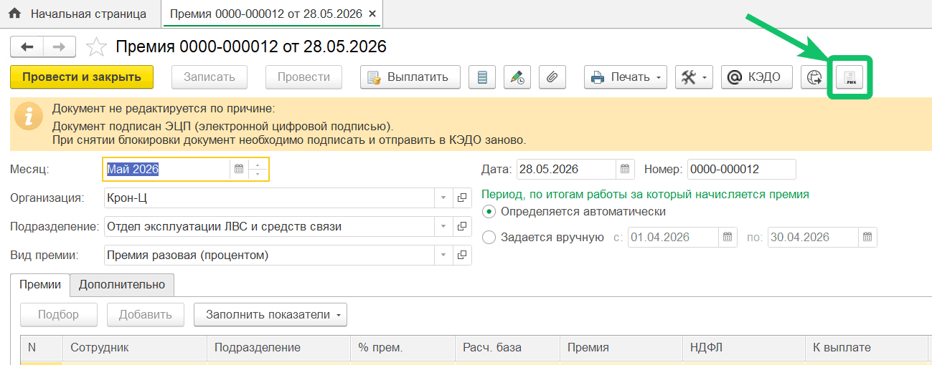The image size is (932, 365).
Task: Add document to favorites with star icon
Action: (x=96, y=47)
